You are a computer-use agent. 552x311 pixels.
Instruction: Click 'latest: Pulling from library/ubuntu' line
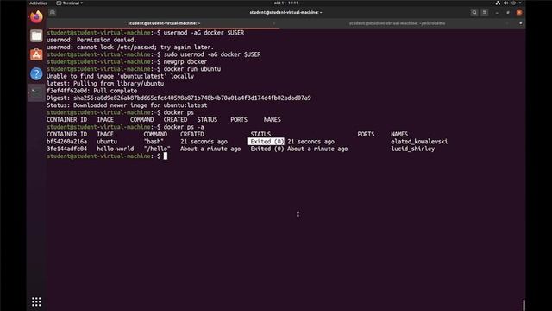105,84
